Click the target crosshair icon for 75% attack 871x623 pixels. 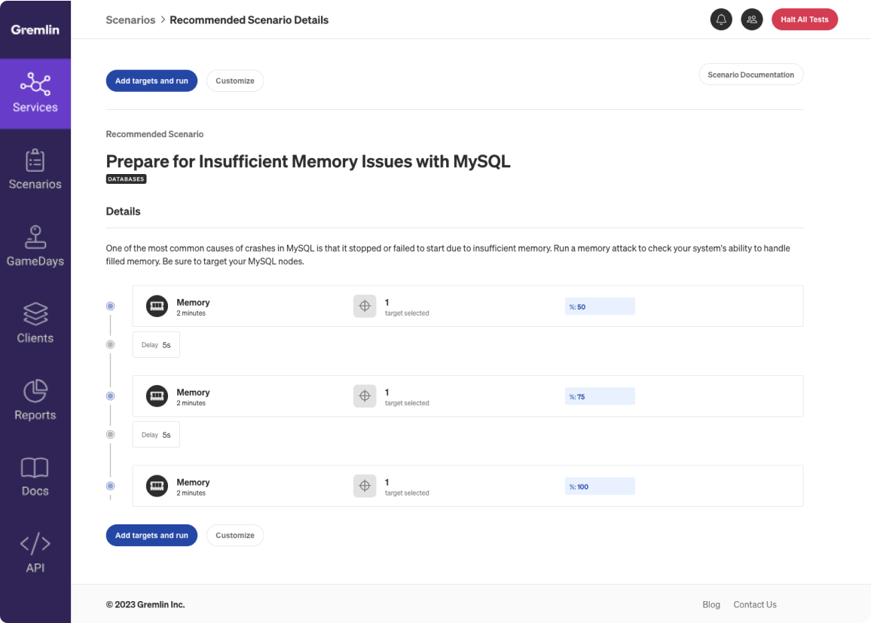365,396
